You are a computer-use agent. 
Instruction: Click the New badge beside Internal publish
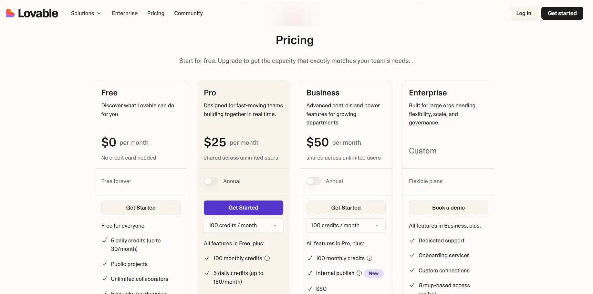click(373, 273)
